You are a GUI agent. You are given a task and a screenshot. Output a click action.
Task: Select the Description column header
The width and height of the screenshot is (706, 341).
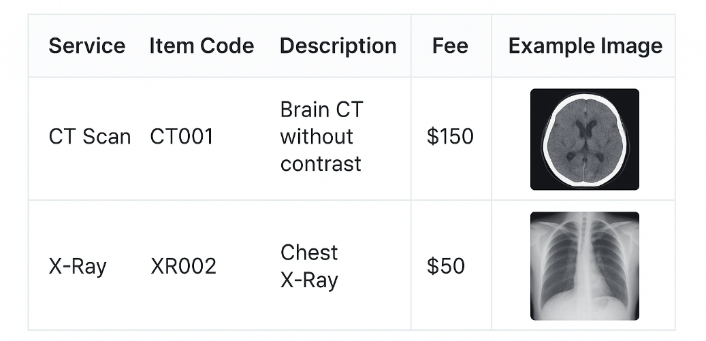pyautogui.click(x=338, y=46)
